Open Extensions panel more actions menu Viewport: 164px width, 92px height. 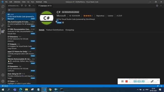33,6
